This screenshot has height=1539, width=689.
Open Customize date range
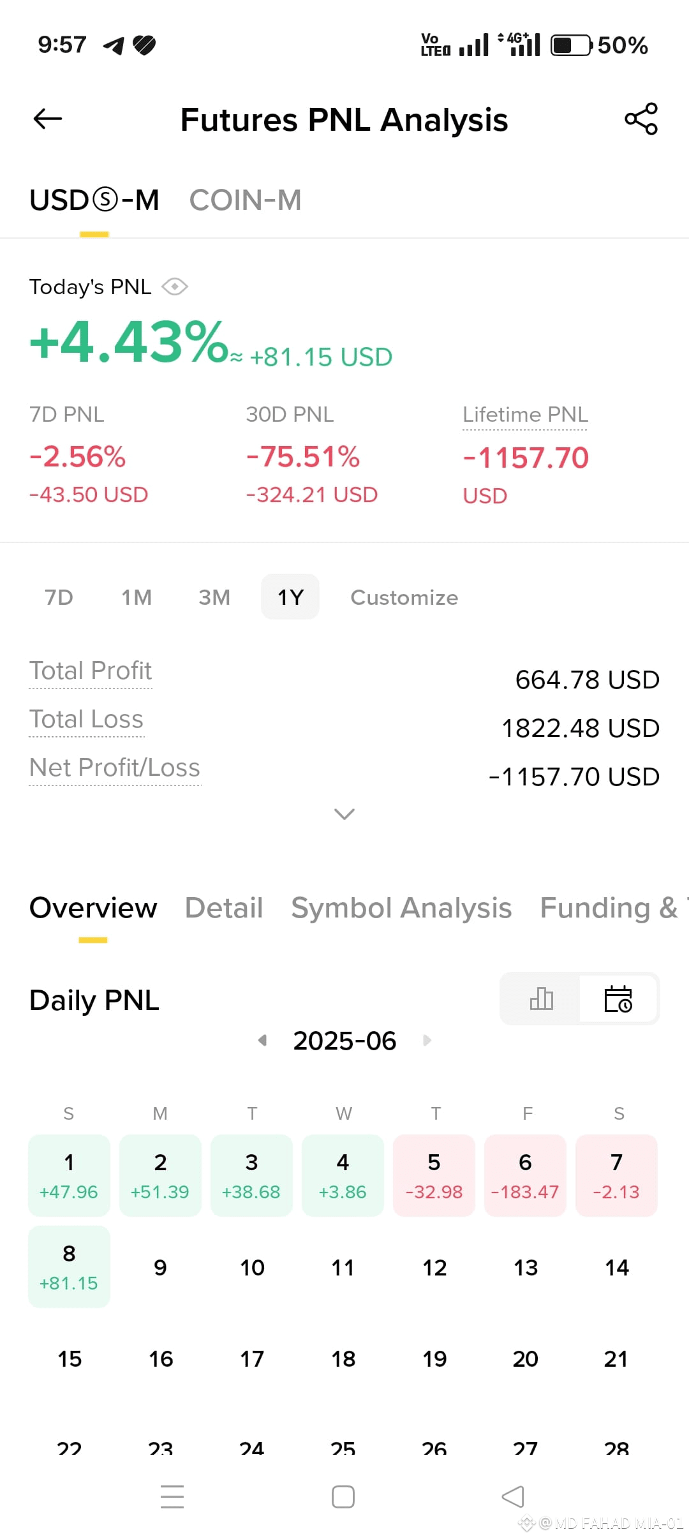pyautogui.click(x=404, y=597)
